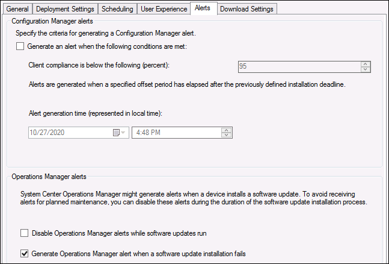Click the client compliance percent field
The height and width of the screenshot is (264, 389).
299,66
